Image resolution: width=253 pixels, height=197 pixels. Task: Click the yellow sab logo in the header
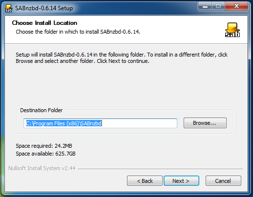tap(232, 30)
